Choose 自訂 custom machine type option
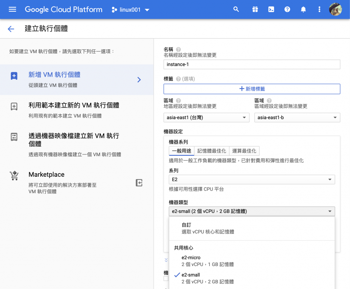This screenshot has height=289, width=350. coord(252,228)
